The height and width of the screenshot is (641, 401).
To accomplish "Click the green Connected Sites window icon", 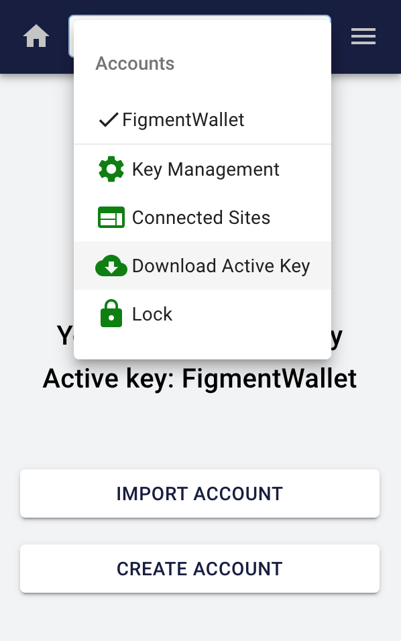I will click(111, 217).
